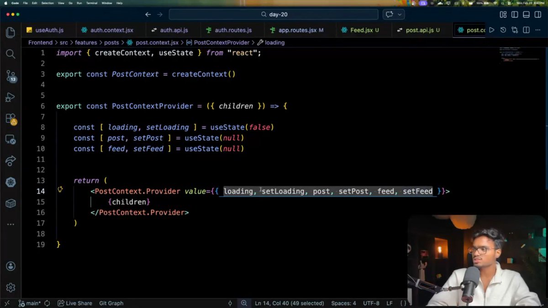
Task: Click the day-20 command center search box
Action: click(274, 15)
